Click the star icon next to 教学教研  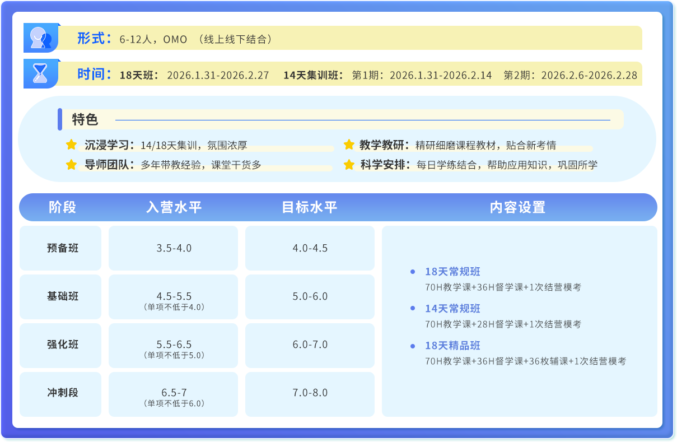click(349, 145)
